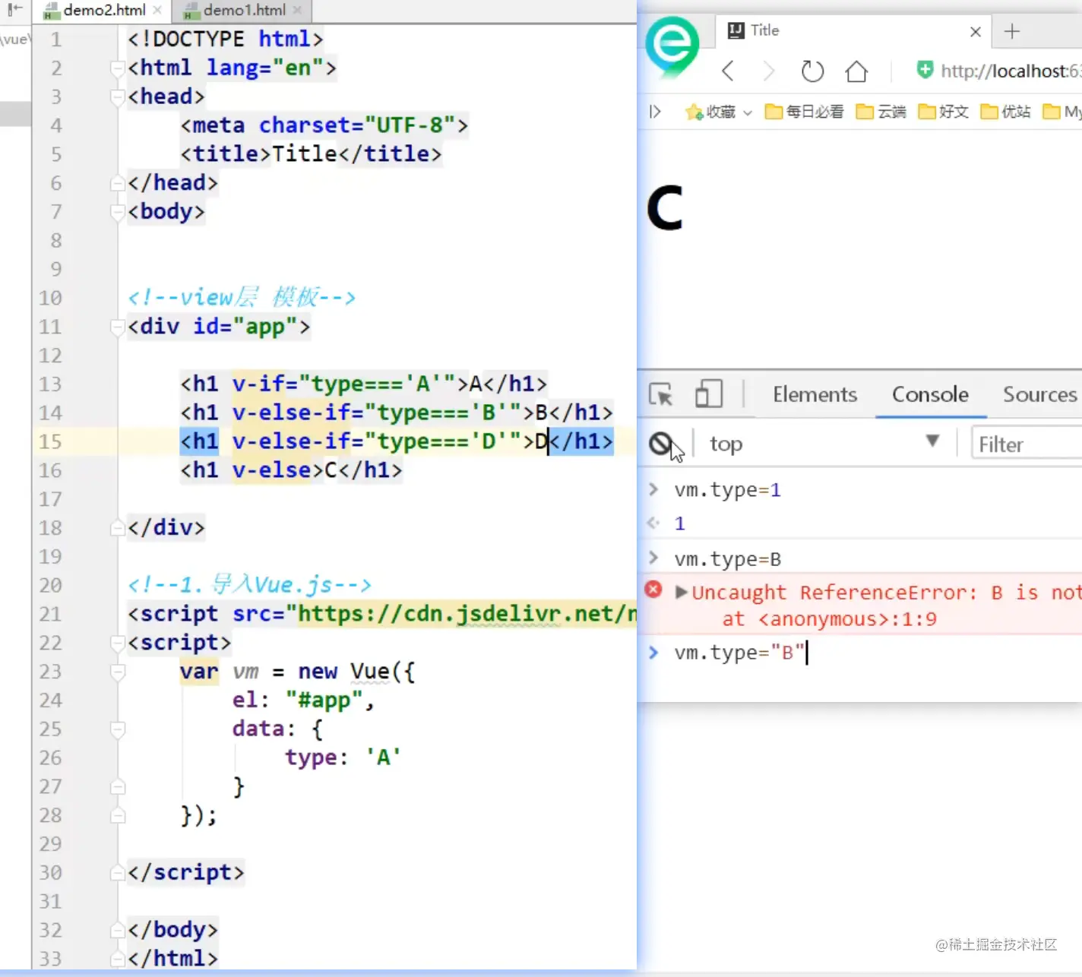This screenshot has height=977, width=1082.
Task: Click the red error icon in console
Action: coord(653,590)
